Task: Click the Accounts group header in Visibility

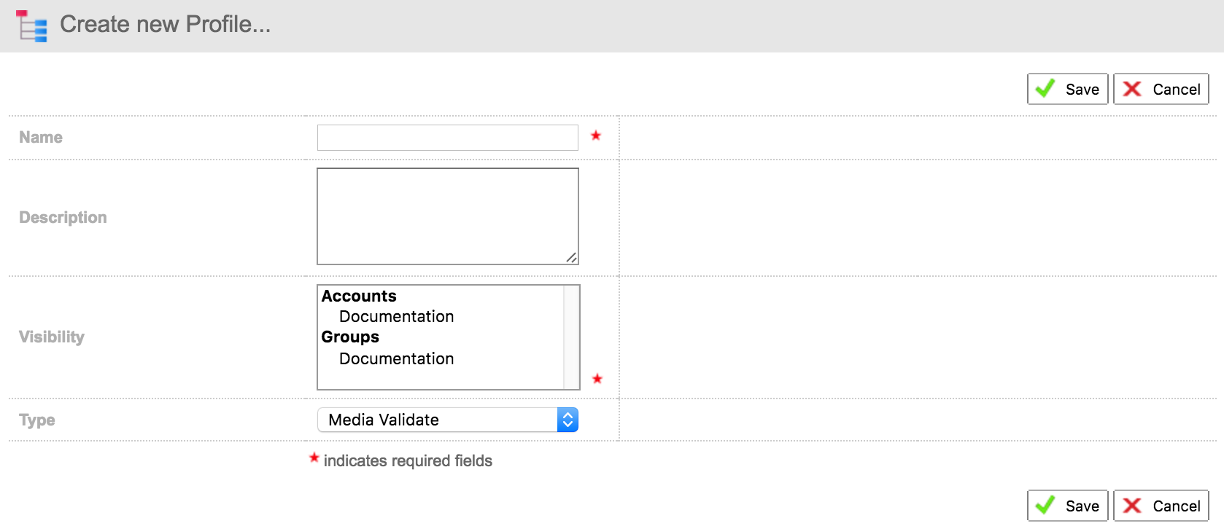Action: 359,296
